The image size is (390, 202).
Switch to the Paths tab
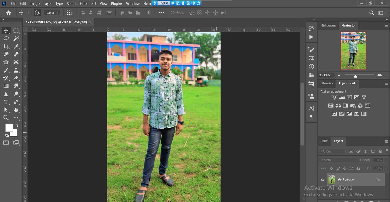point(324,141)
